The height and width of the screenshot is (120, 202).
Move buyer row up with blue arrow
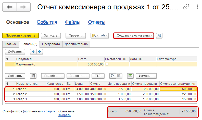click(33, 52)
